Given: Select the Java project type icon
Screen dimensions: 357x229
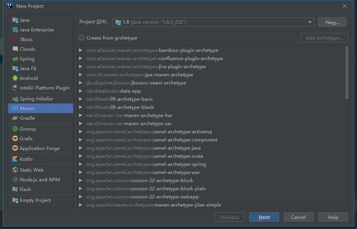Looking at the screenshot, I should click(15, 20).
